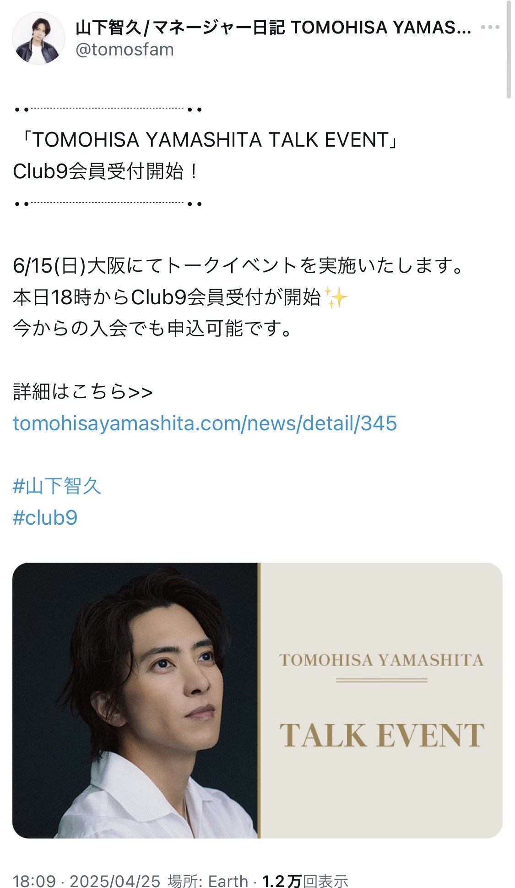
Task: Tap the @tomosfam handle
Action: (x=125, y=49)
